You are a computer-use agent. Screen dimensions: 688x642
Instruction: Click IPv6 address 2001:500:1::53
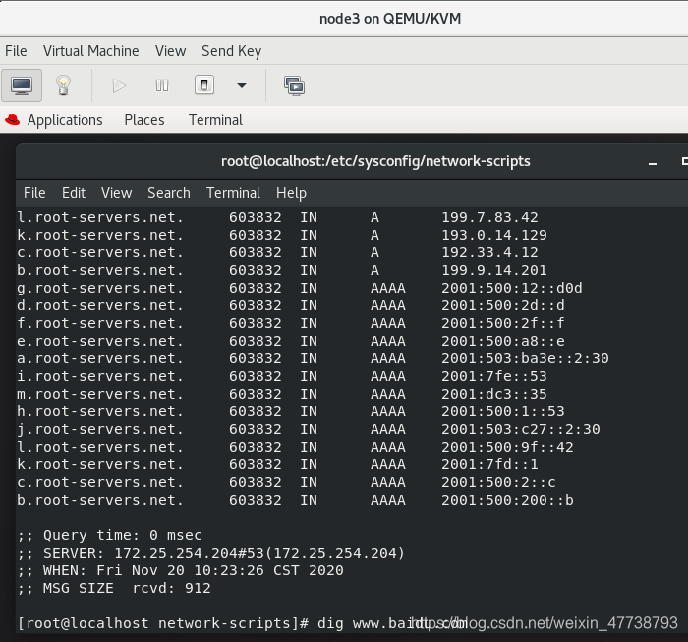[x=503, y=411]
